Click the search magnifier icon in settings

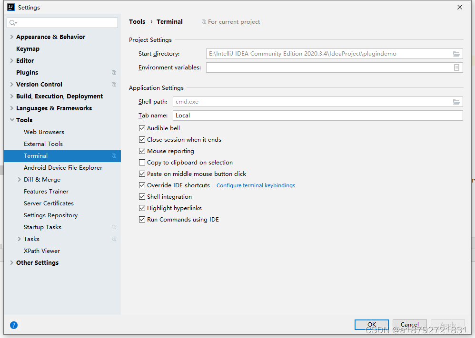click(x=13, y=23)
